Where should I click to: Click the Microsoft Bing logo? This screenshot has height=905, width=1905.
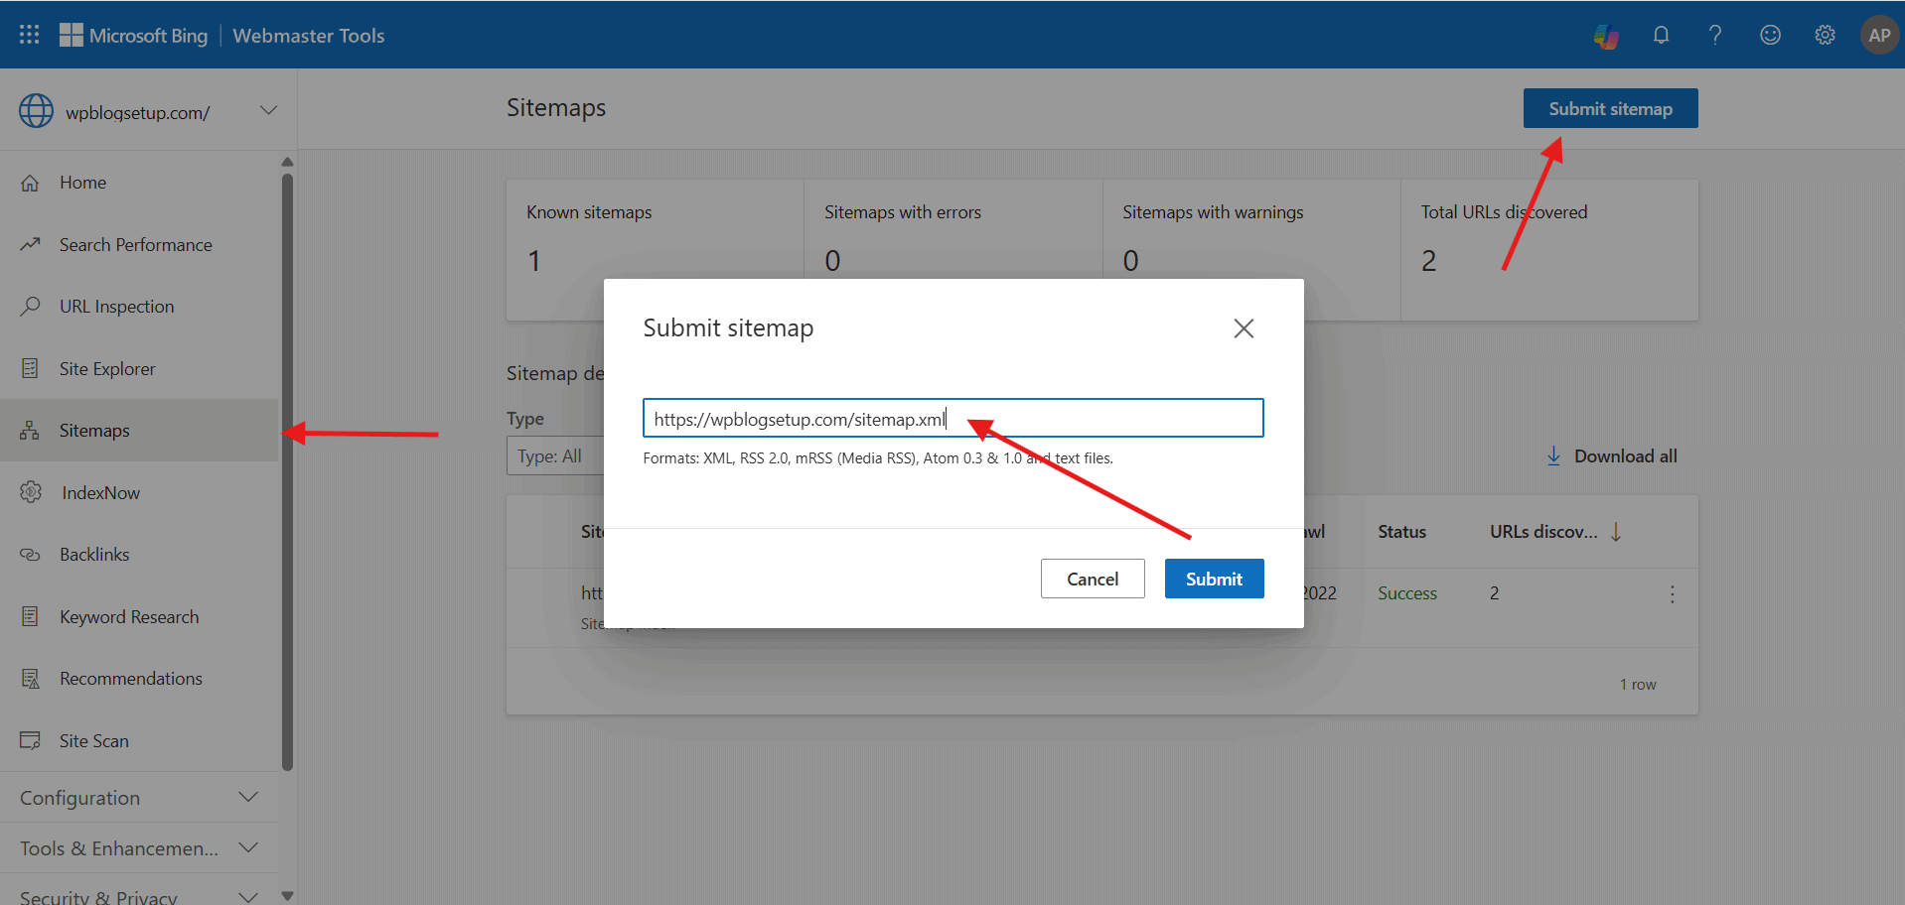133,36
